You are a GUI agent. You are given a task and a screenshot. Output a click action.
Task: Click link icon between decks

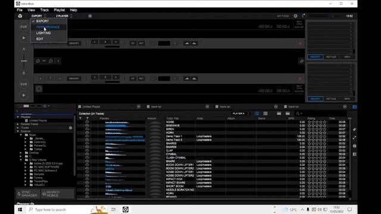[x=302, y=61]
